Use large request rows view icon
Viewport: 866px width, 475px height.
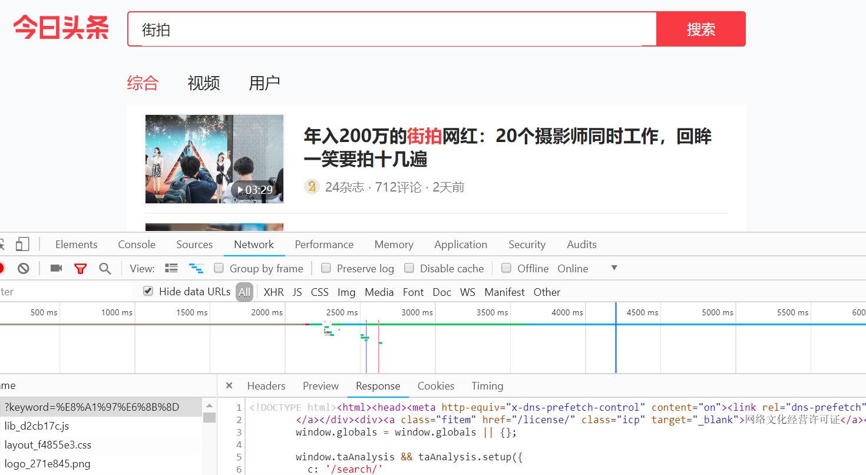(x=171, y=268)
